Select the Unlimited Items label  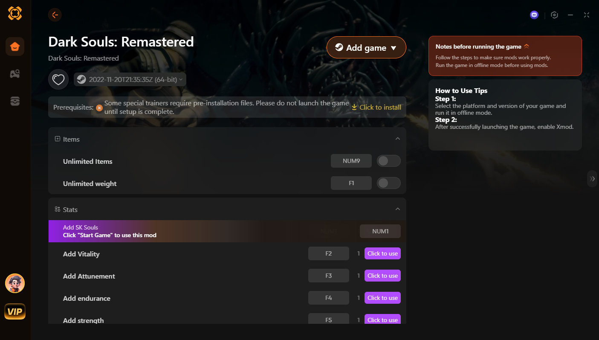click(x=88, y=161)
